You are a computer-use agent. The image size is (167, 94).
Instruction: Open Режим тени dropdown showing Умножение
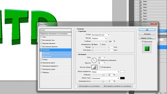pos(105,78)
